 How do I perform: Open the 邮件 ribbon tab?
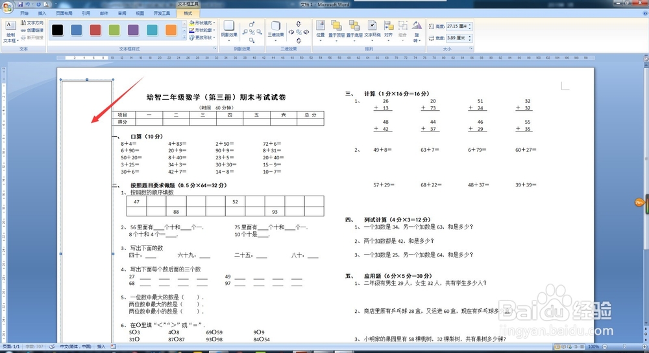104,13
